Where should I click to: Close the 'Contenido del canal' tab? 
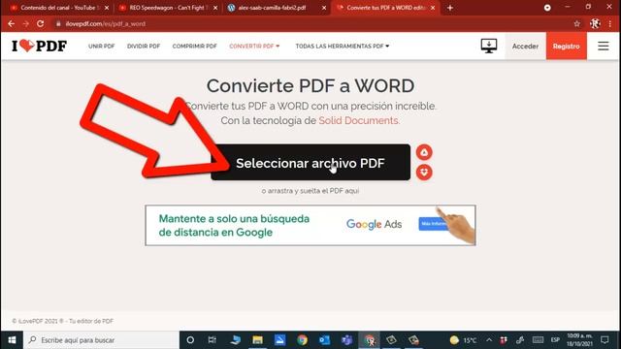(x=107, y=8)
